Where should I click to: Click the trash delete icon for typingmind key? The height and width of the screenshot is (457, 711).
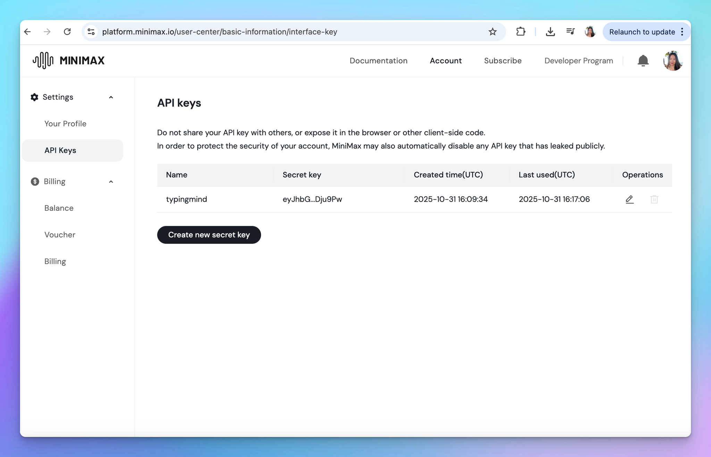pos(654,199)
